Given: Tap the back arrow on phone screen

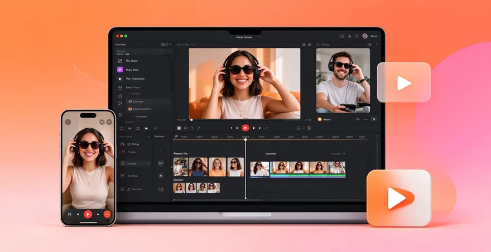Looking at the screenshot, I should [68, 122].
